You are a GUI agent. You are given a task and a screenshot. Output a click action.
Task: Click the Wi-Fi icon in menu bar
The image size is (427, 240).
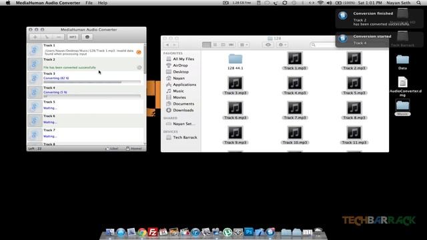(320, 3)
